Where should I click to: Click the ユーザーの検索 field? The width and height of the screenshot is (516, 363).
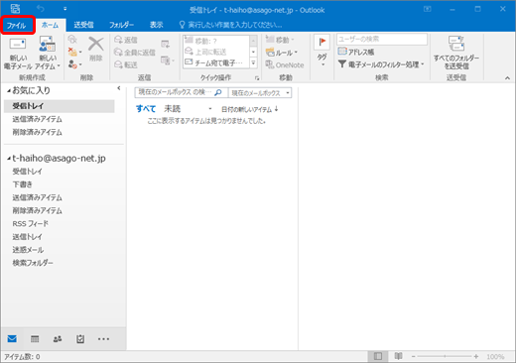382,39
